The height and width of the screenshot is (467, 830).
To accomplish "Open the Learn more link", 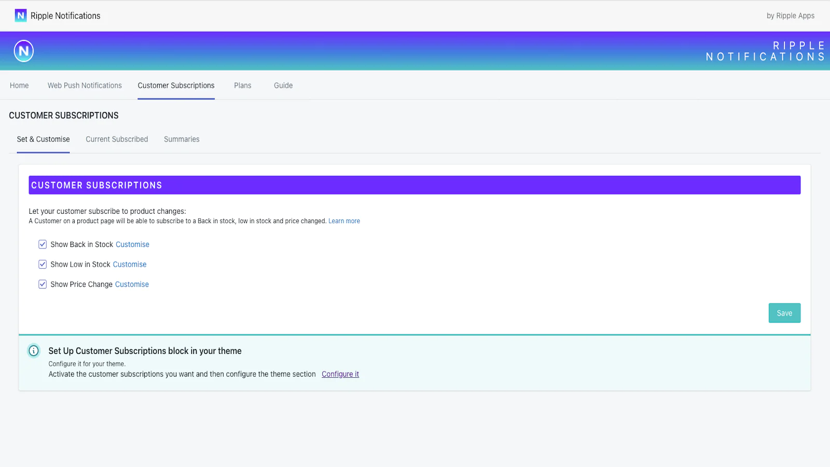I will [x=343, y=221].
